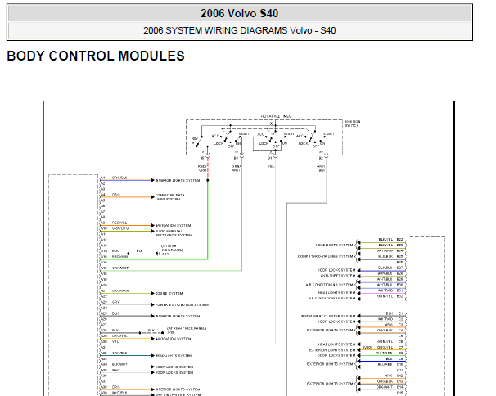Click 'INTERIOR LIGHTS SYSTEM' label at pin A38
496x396 pixels.
click(178, 389)
